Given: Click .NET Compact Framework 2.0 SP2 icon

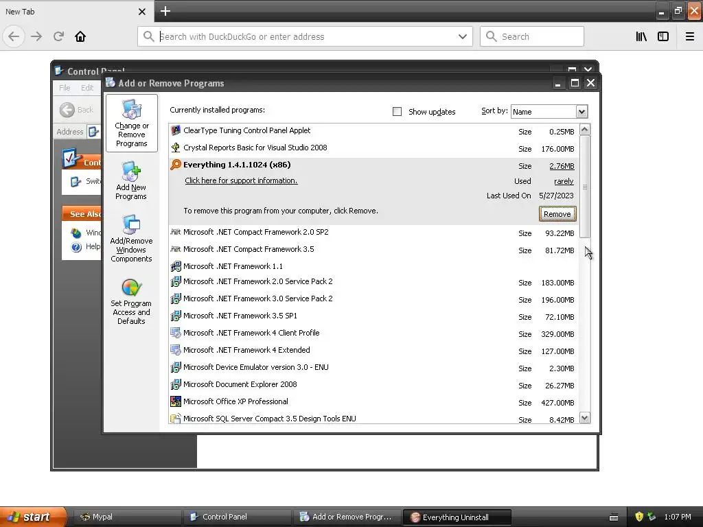Looking at the screenshot, I should [x=176, y=232].
